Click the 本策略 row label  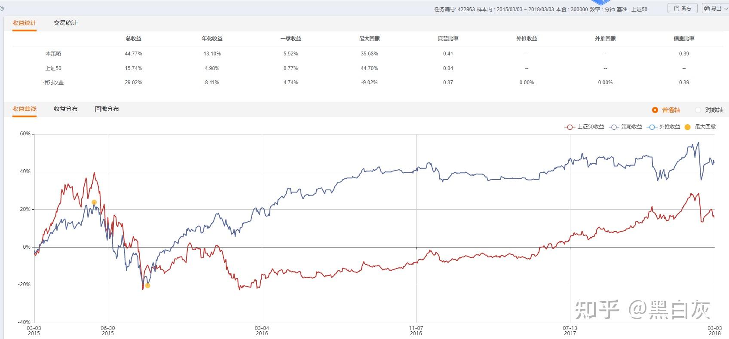(53, 54)
